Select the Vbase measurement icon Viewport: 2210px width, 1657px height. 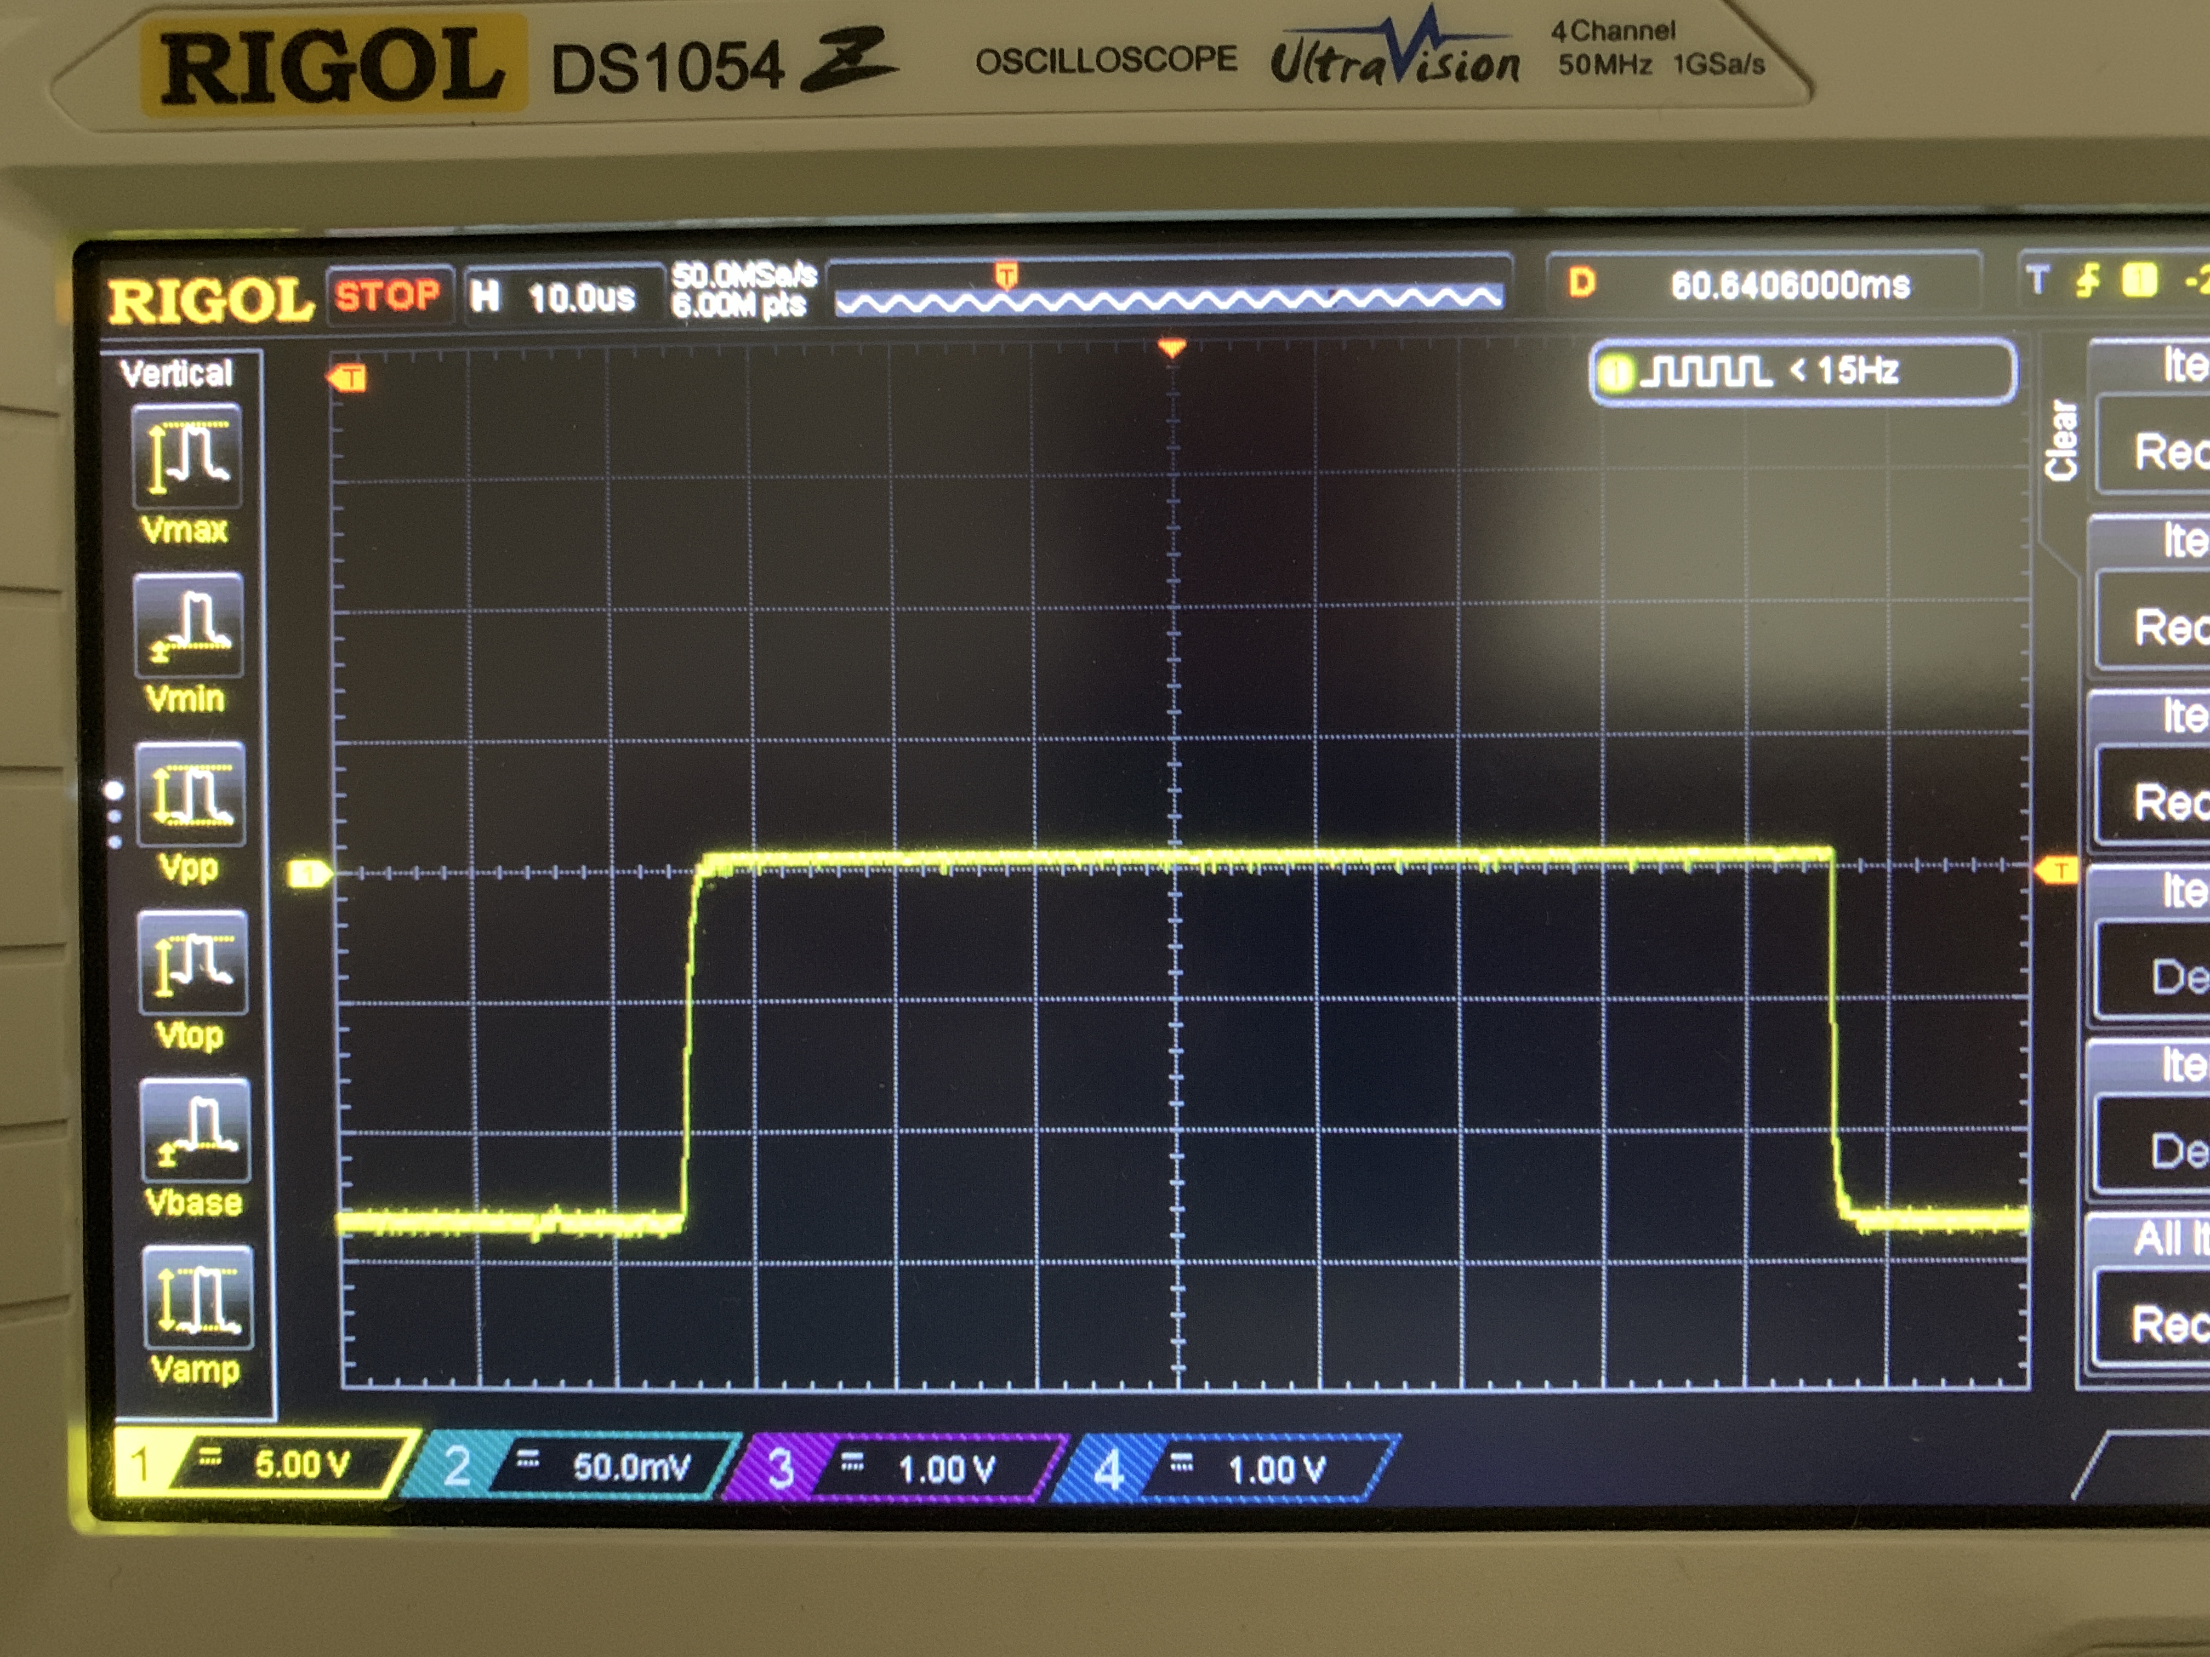tap(196, 1130)
